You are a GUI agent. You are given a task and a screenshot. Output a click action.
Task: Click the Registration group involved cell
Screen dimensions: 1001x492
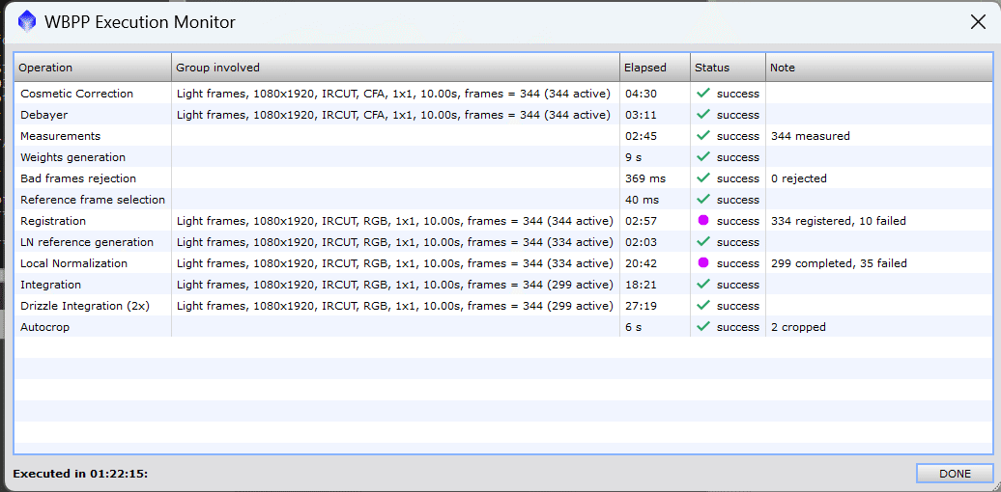click(x=395, y=221)
